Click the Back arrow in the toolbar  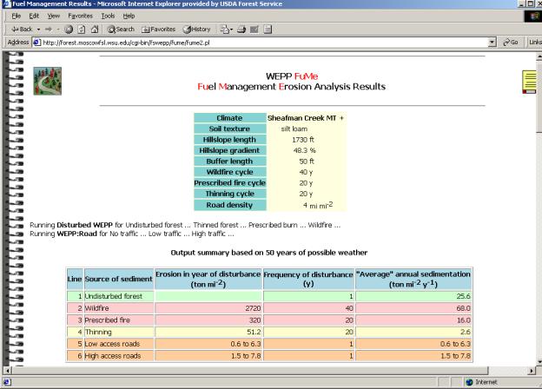pyautogui.click(x=22, y=30)
